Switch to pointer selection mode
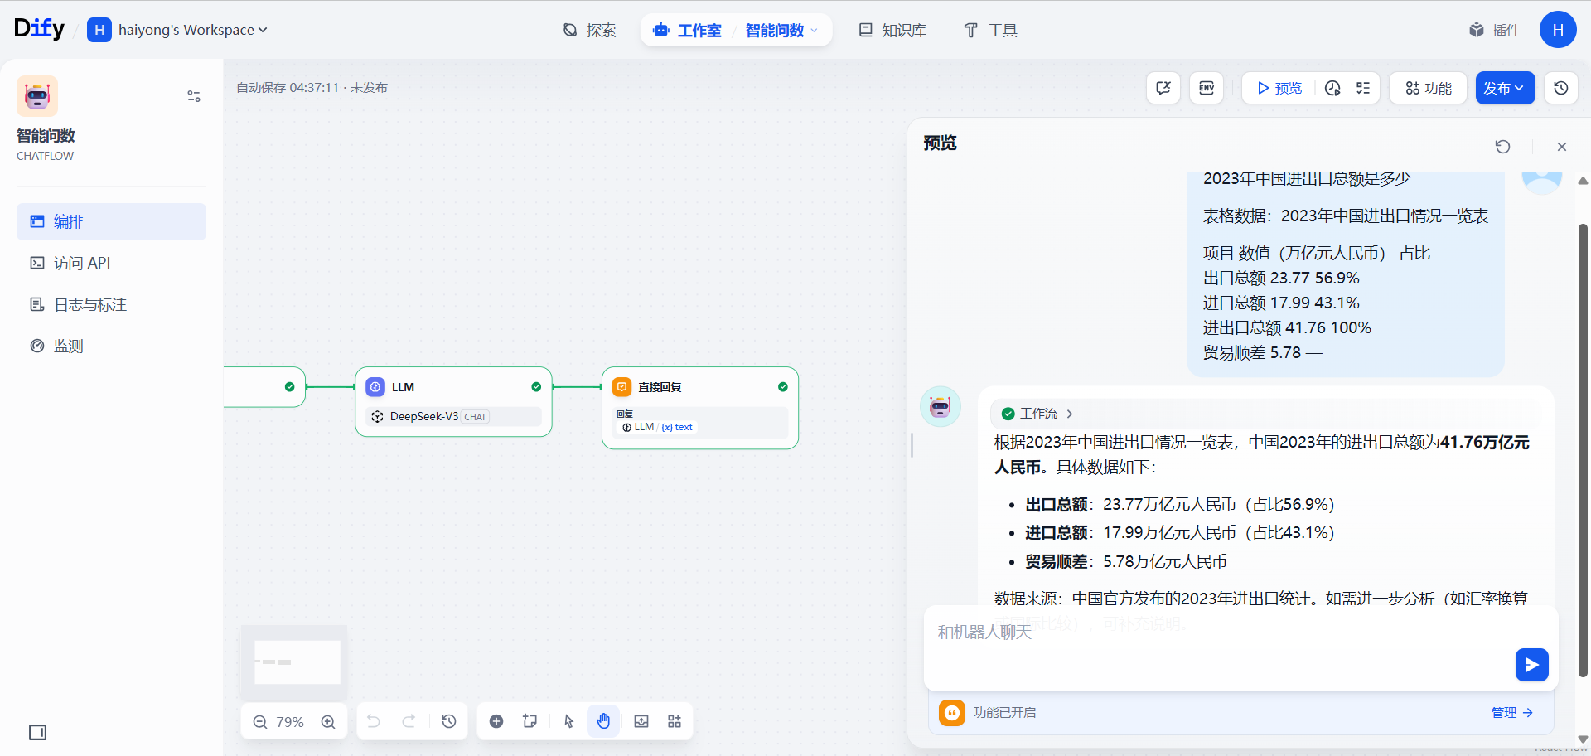Image resolution: width=1591 pixels, height=756 pixels. 568,721
